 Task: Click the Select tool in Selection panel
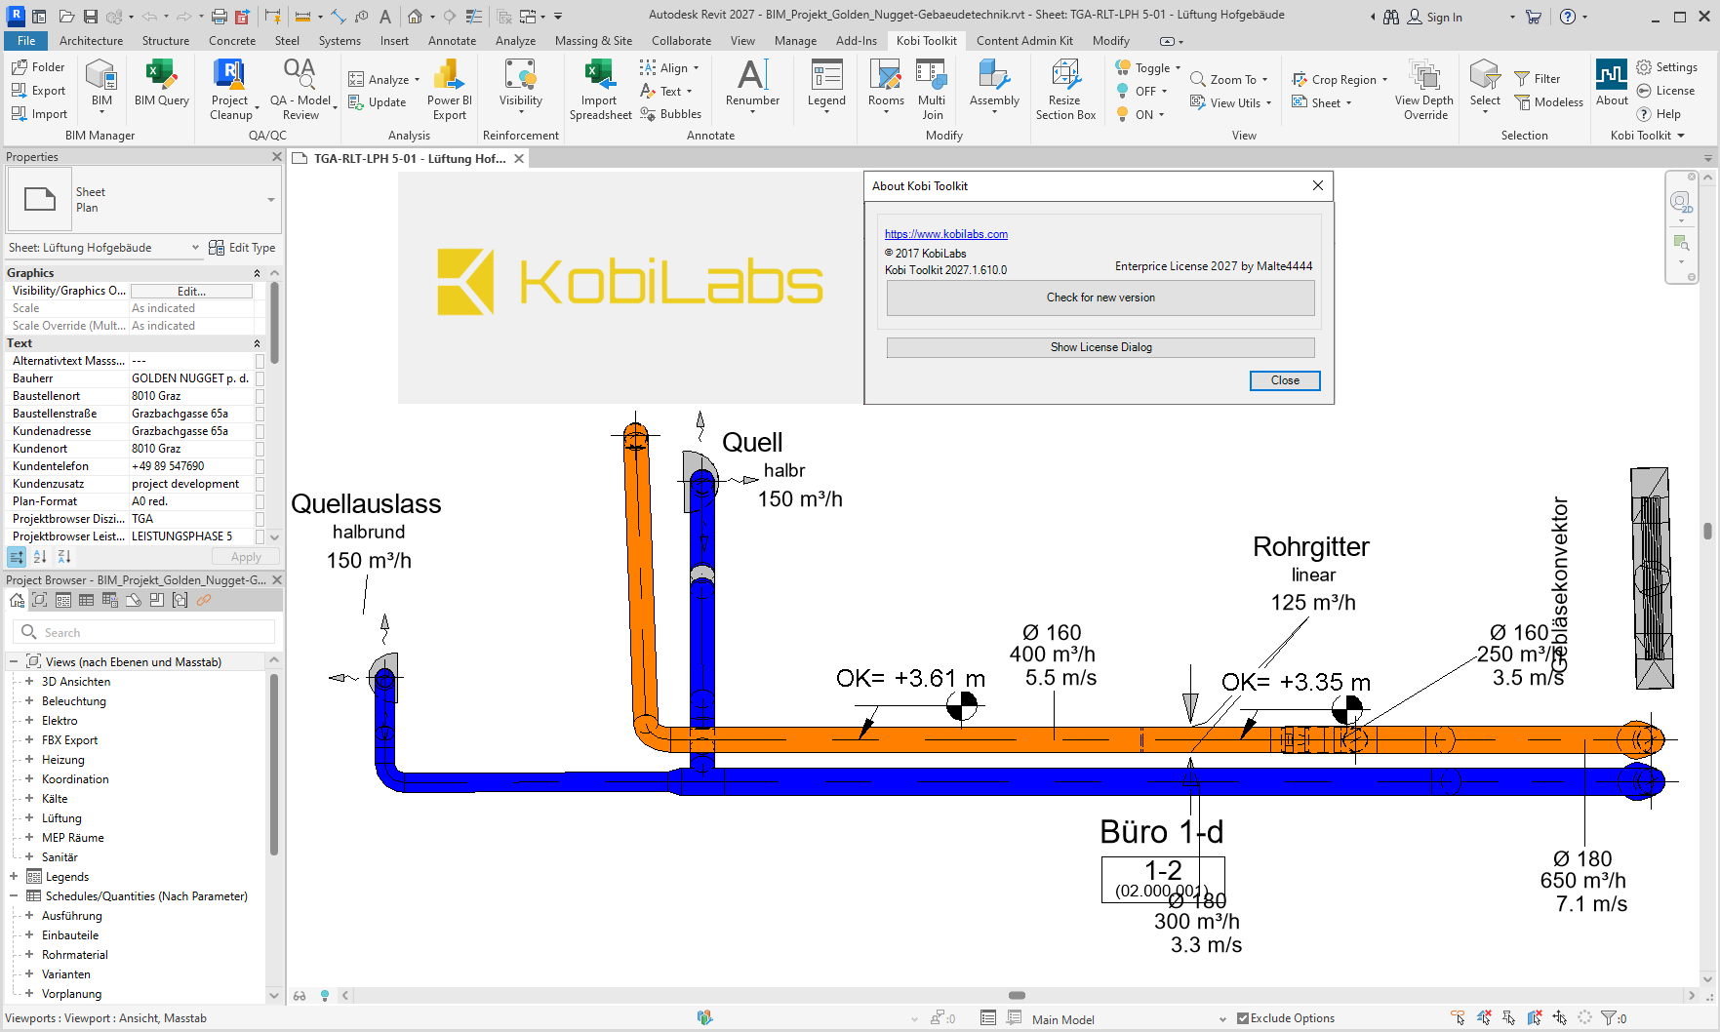tap(1485, 83)
